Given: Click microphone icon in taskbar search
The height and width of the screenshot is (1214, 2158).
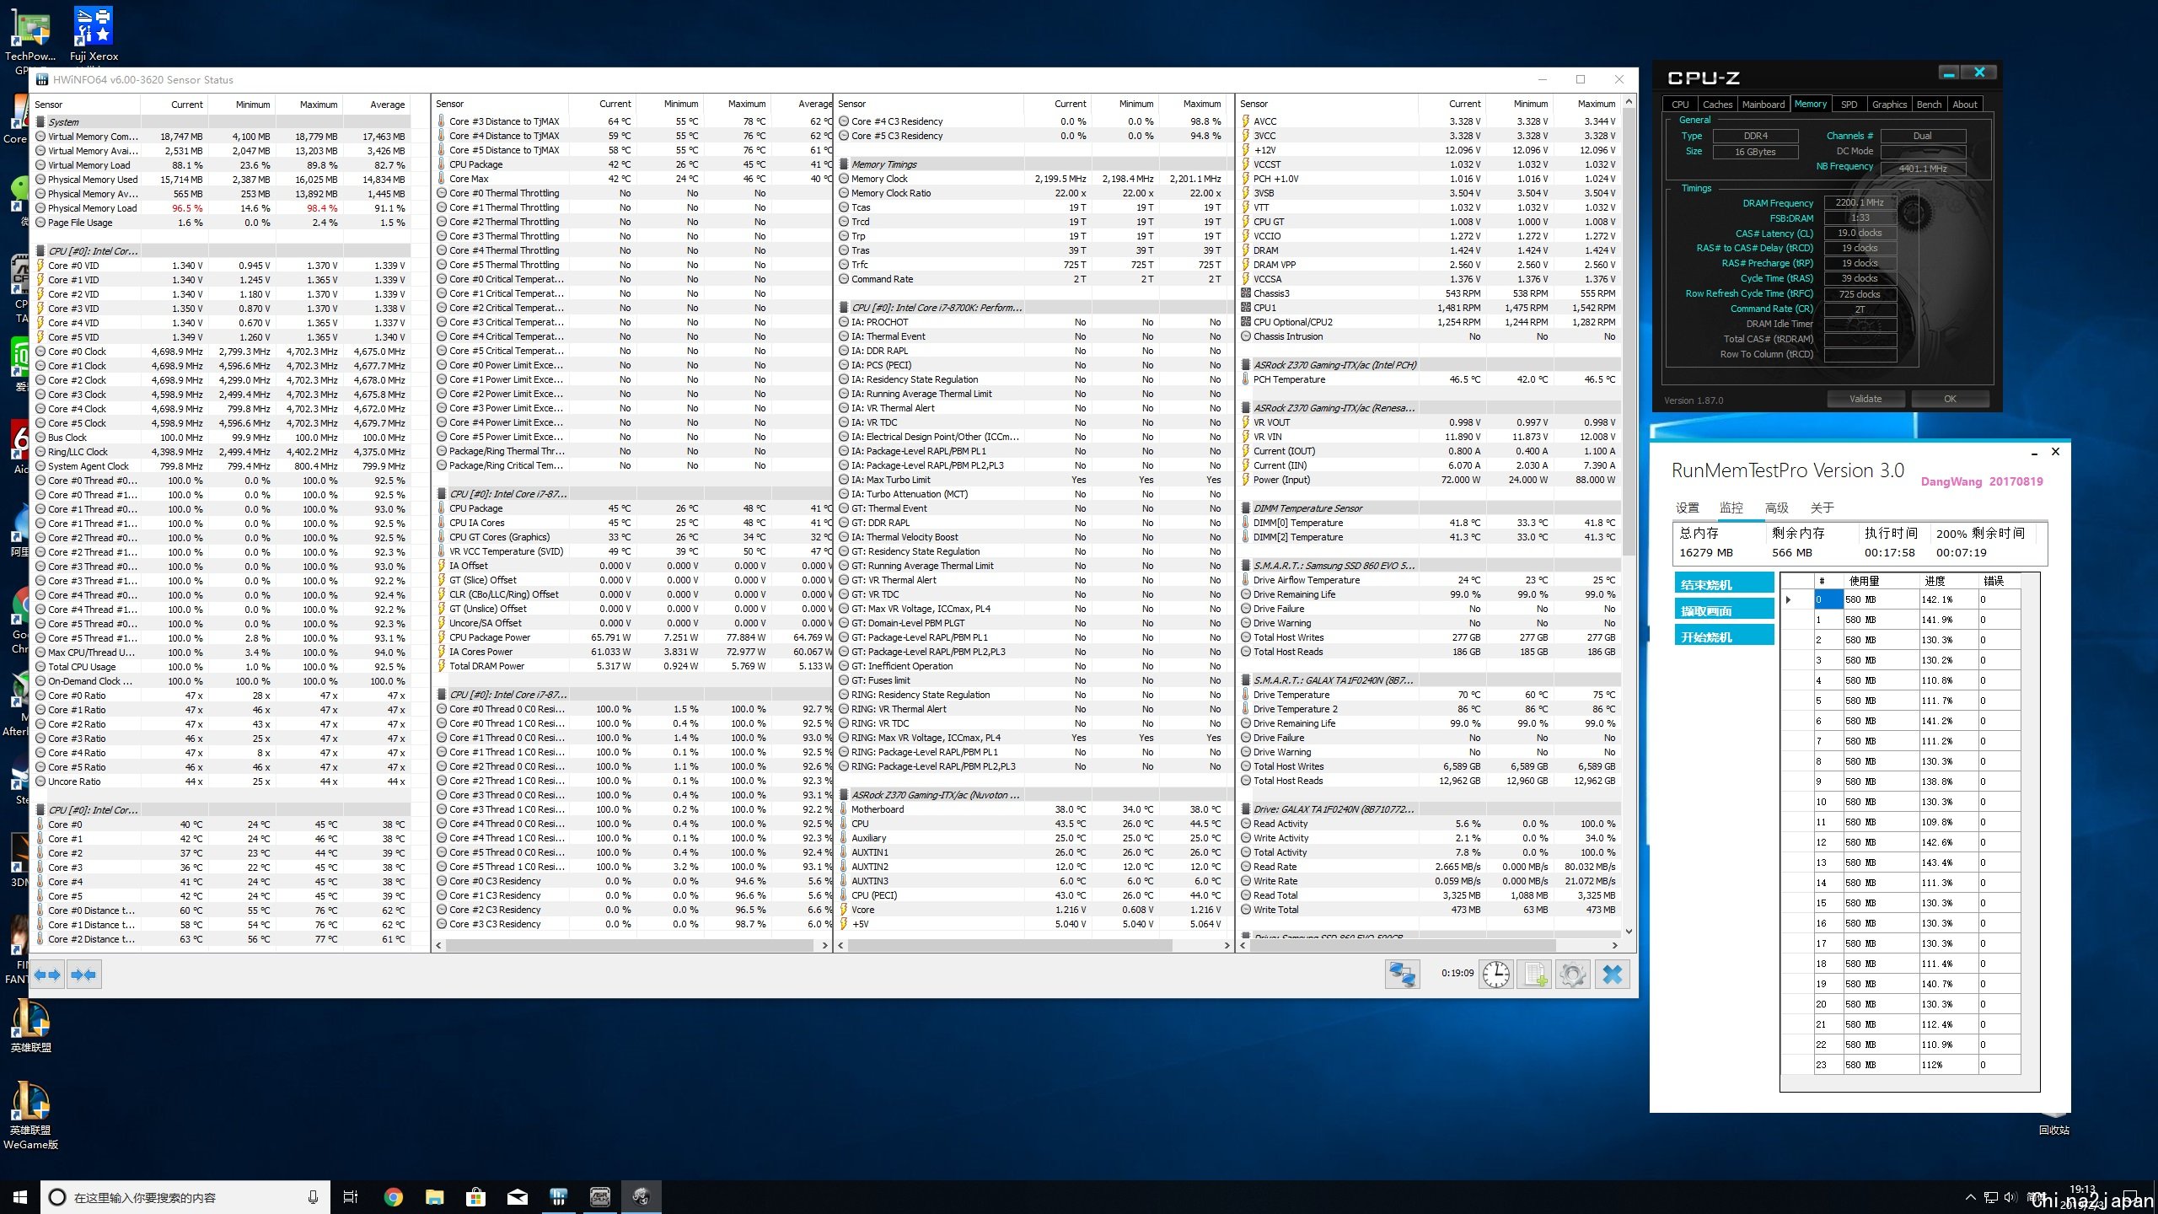Looking at the screenshot, I should 313,1197.
